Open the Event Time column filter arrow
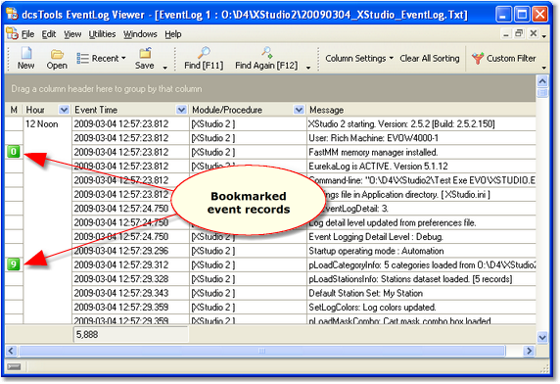This screenshot has width=560, height=384. pos(181,110)
